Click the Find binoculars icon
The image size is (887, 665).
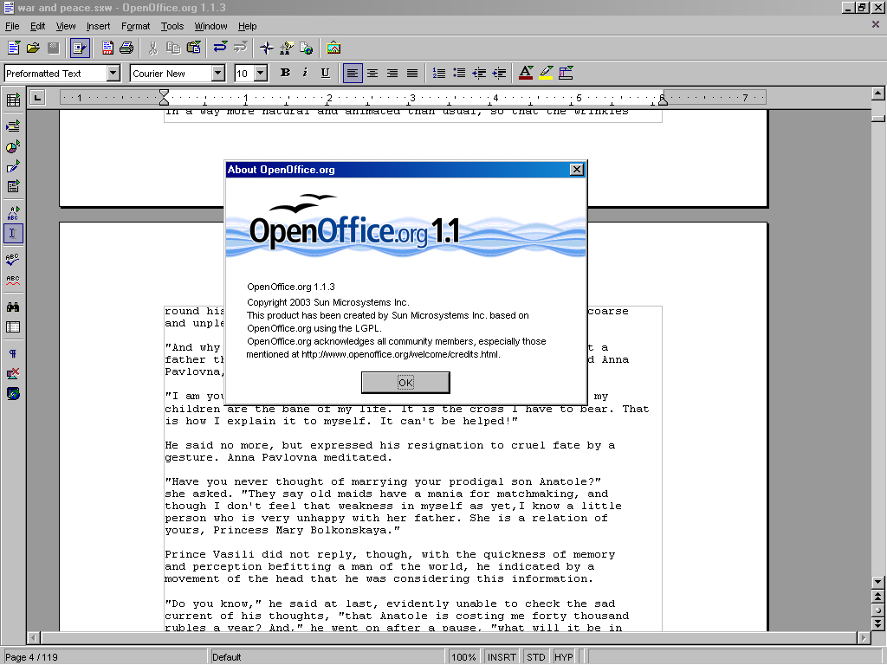(13, 307)
